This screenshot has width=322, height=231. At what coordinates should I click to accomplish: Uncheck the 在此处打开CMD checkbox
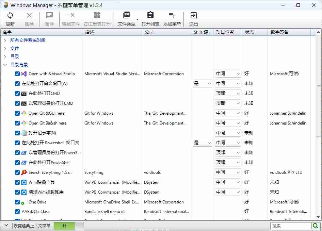point(17,94)
